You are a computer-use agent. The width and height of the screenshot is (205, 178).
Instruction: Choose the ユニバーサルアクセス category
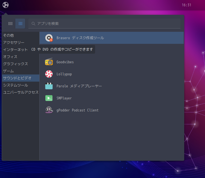pos(21,92)
